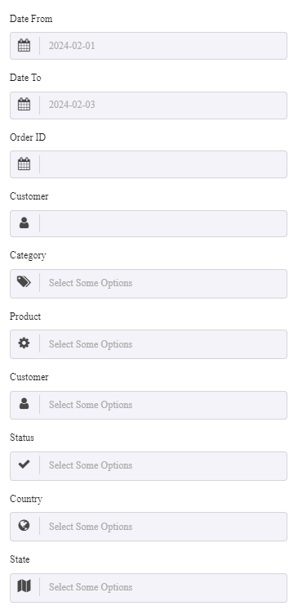Click into the Order ID text field
298x615 pixels.
click(x=163, y=164)
